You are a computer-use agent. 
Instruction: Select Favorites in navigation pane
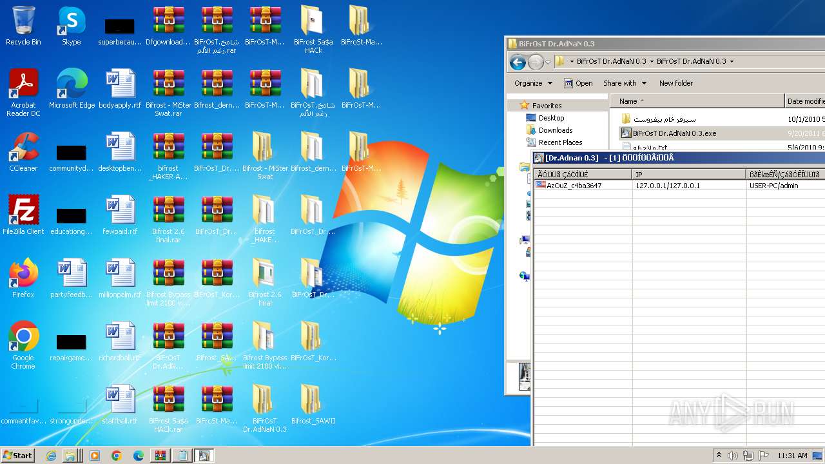pyautogui.click(x=547, y=105)
